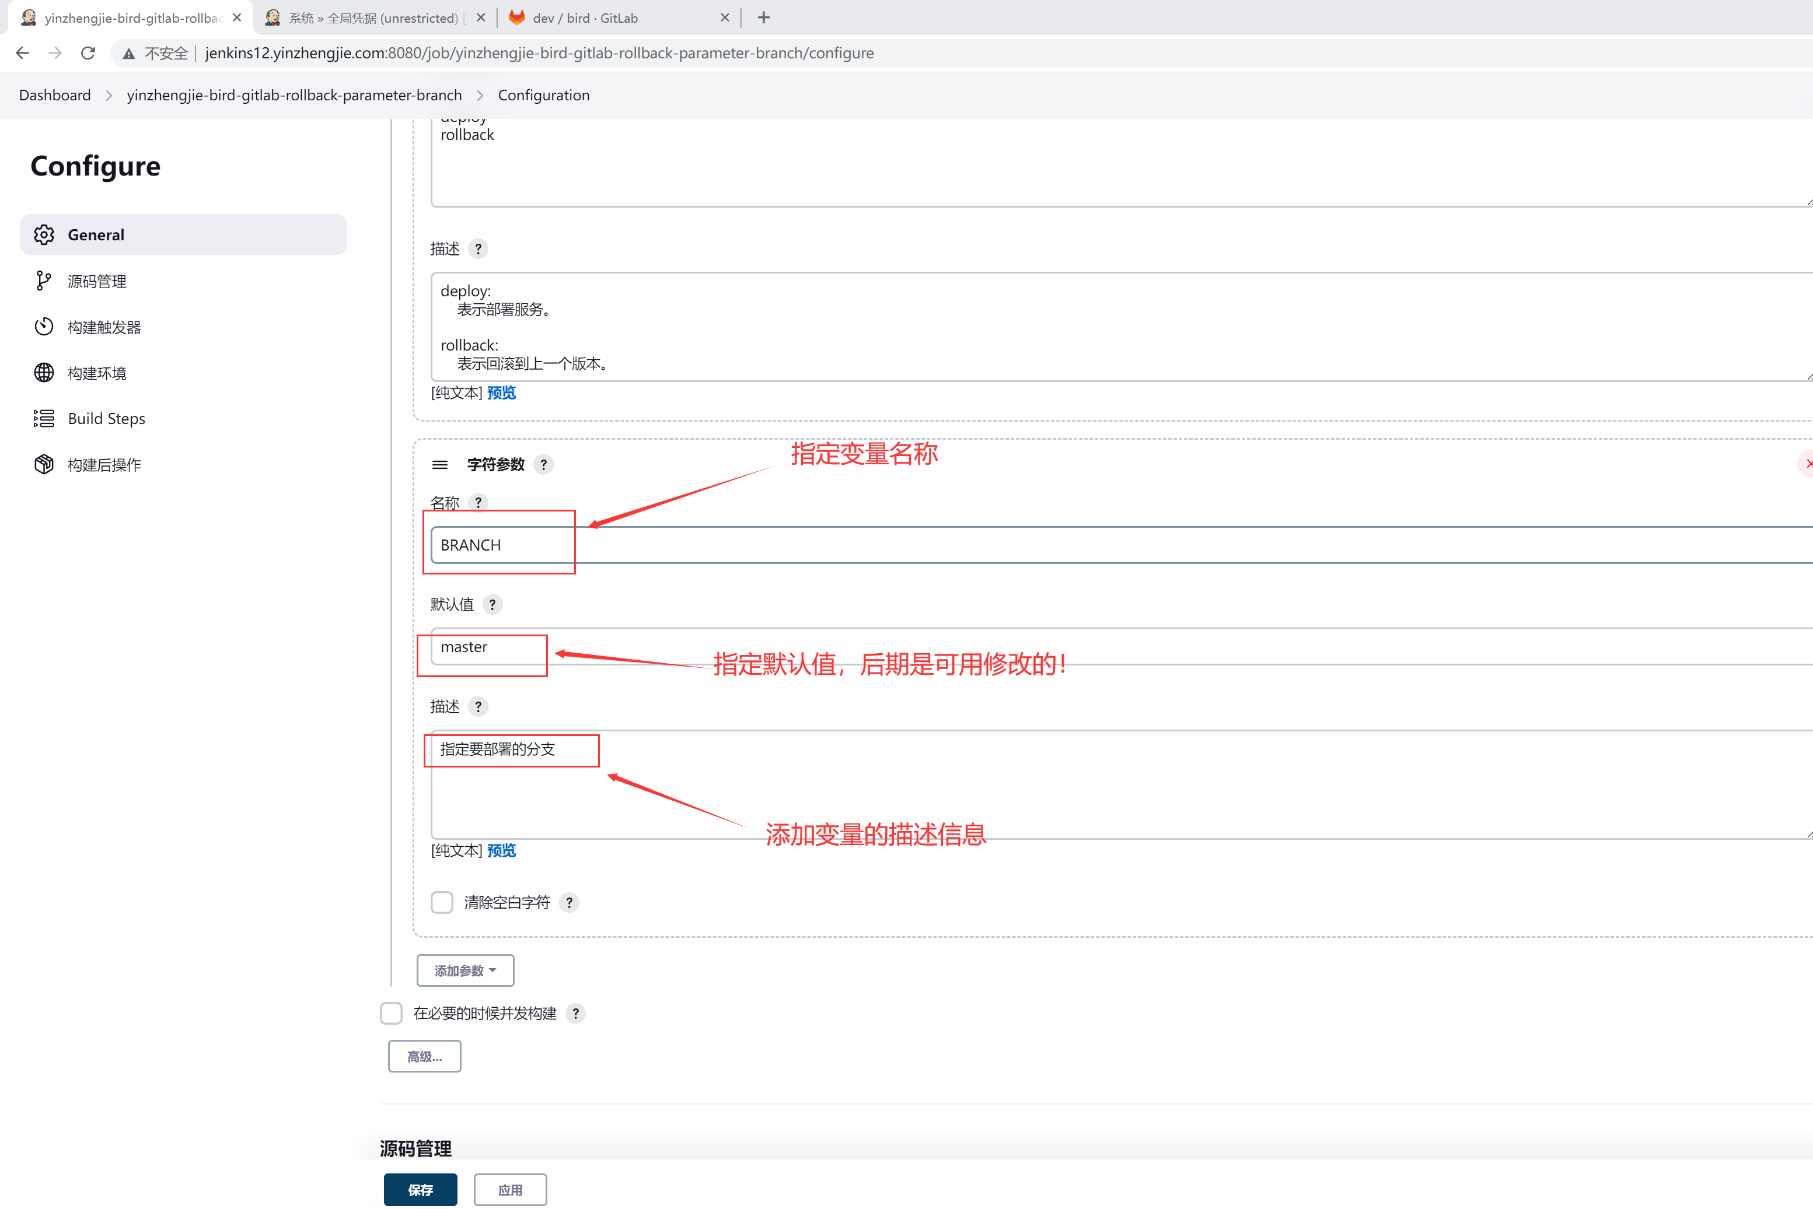Switch to 系统 » 全局凭据 browser tab
Image resolution: width=1813 pixels, height=1209 pixels.
[373, 17]
